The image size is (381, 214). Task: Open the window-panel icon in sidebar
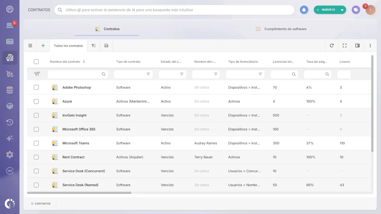coord(10,41)
